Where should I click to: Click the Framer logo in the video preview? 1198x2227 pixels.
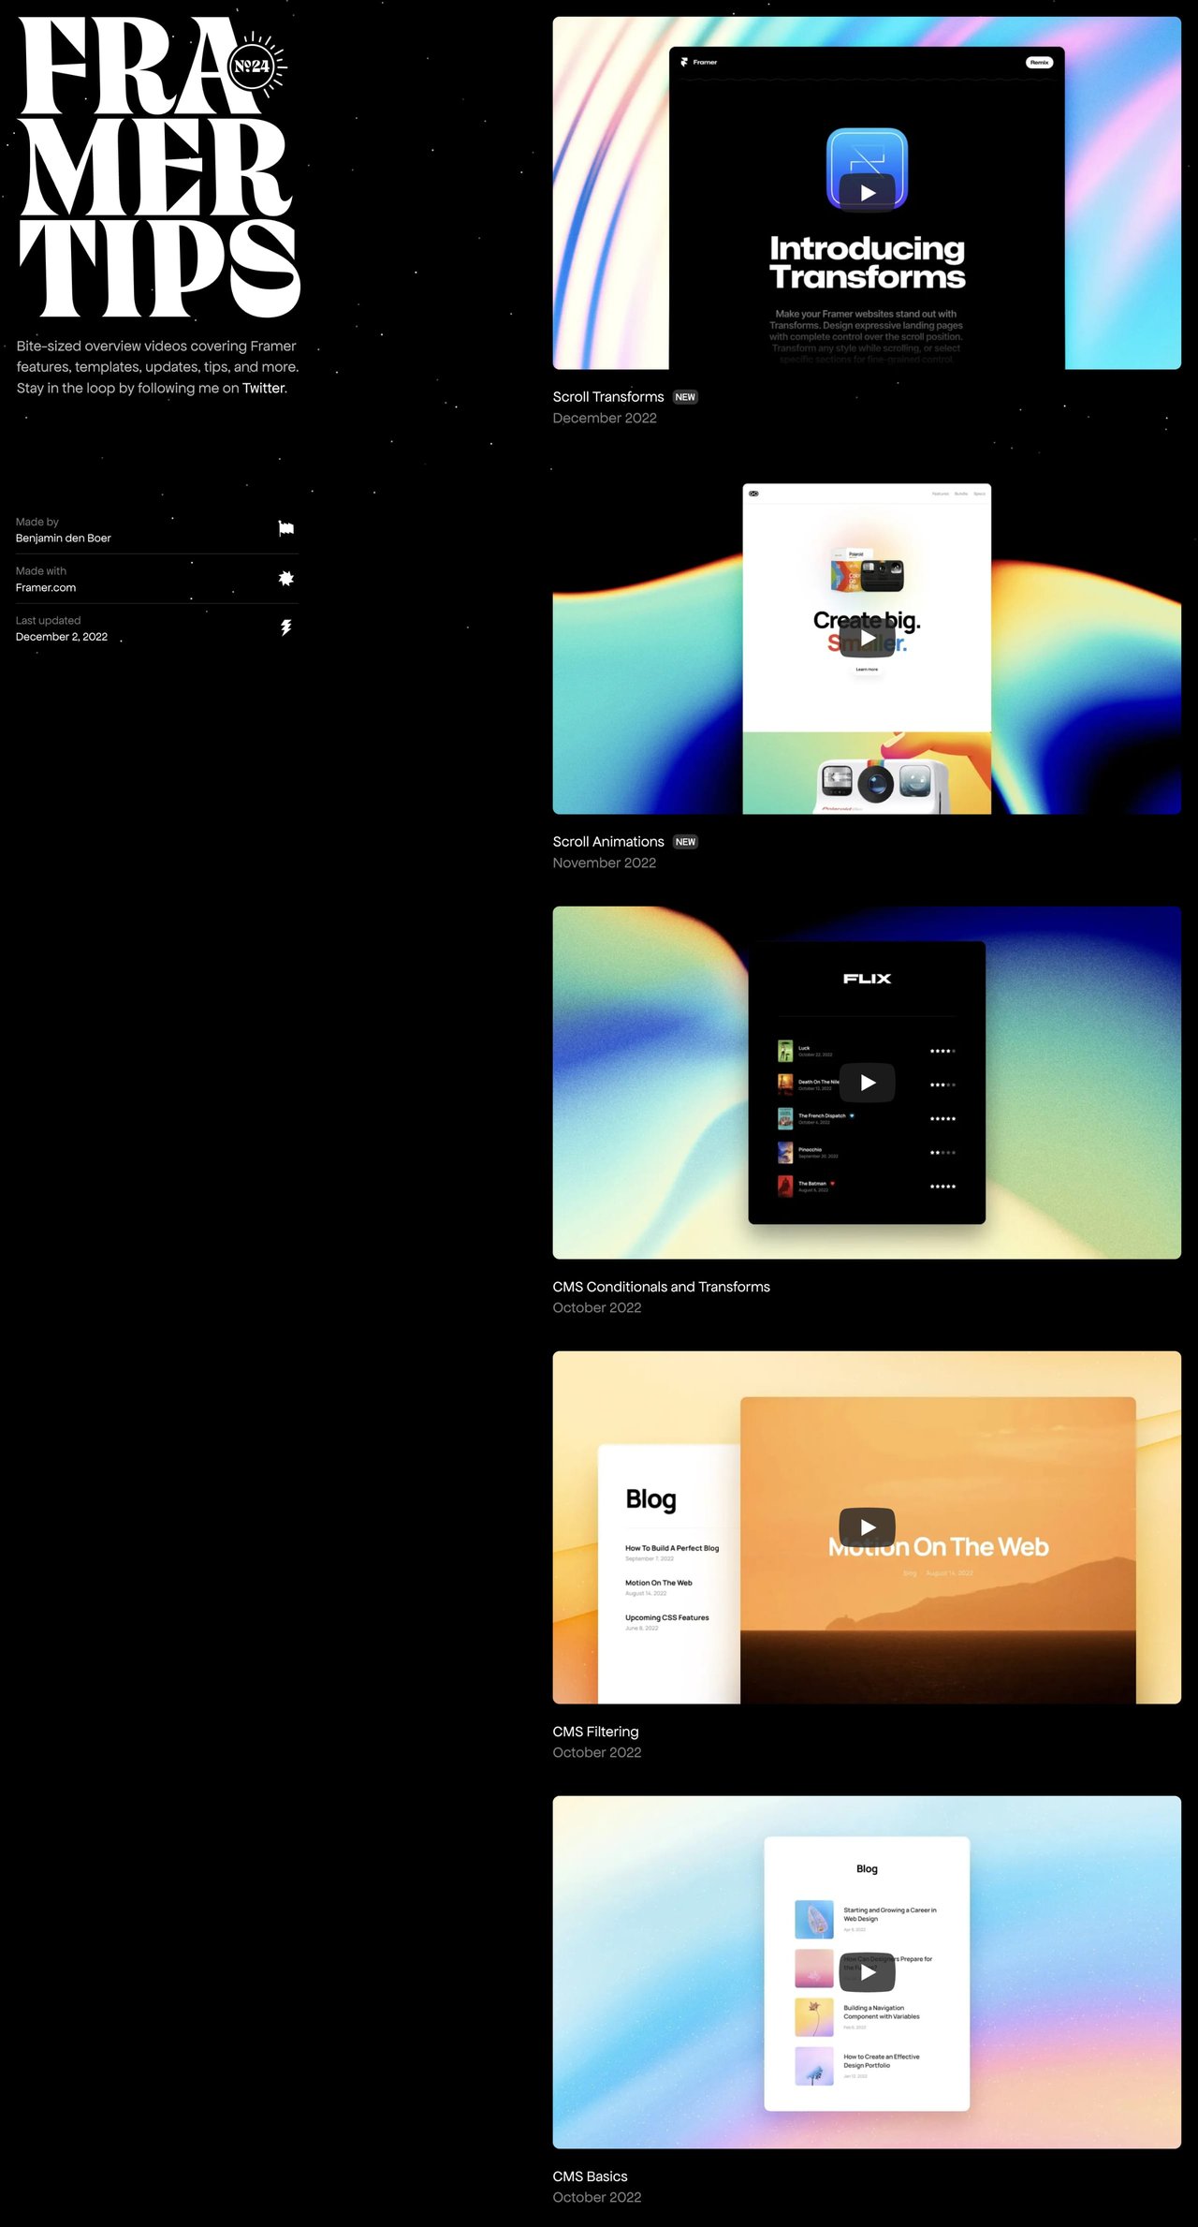click(x=698, y=63)
